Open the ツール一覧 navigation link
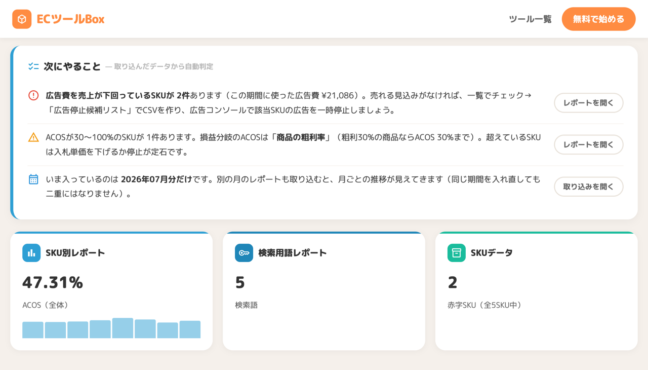 [530, 19]
